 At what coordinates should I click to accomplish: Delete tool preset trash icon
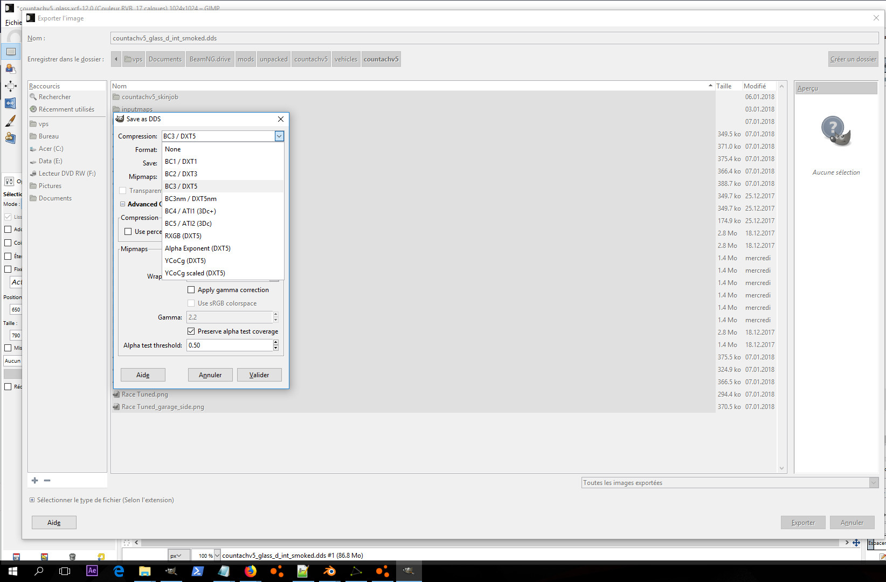pyautogui.click(x=72, y=557)
